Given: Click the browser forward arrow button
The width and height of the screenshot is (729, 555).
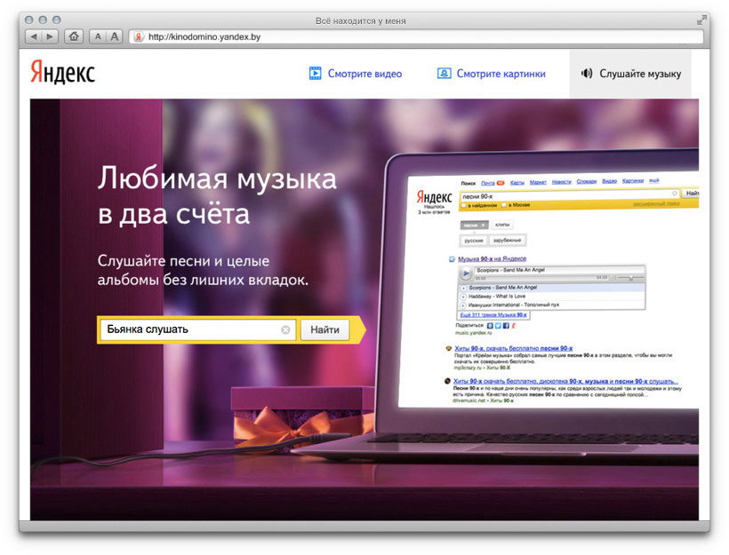Looking at the screenshot, I should [50, 36].
